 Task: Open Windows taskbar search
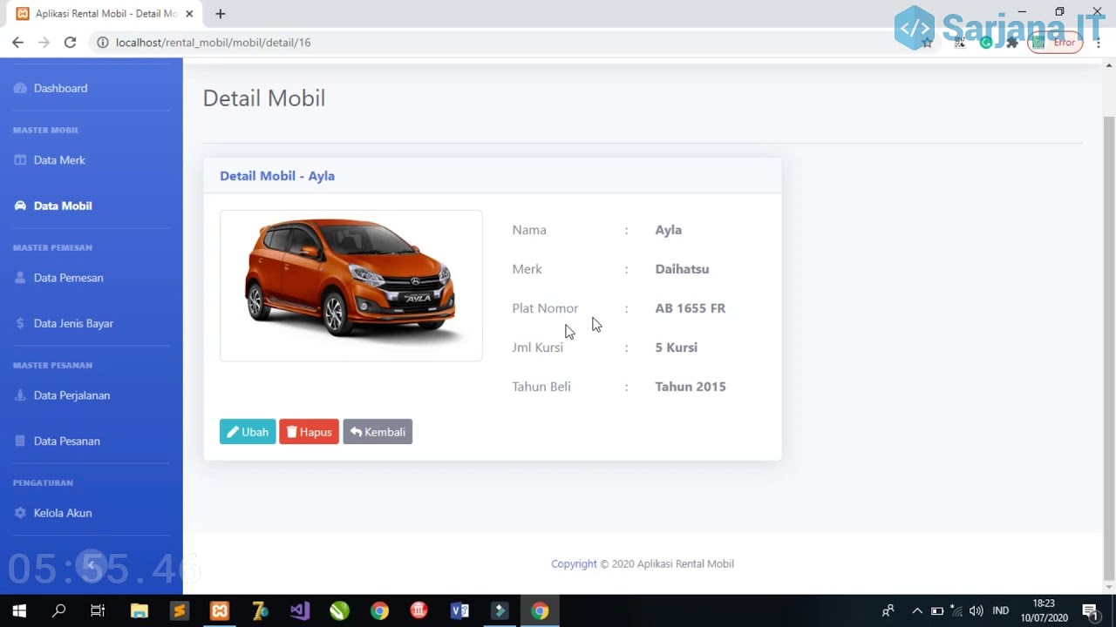click(x=58, y=610)
